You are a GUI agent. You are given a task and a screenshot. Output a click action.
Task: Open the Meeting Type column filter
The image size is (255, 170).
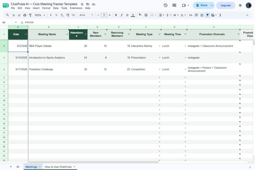(x=159, y=34)
